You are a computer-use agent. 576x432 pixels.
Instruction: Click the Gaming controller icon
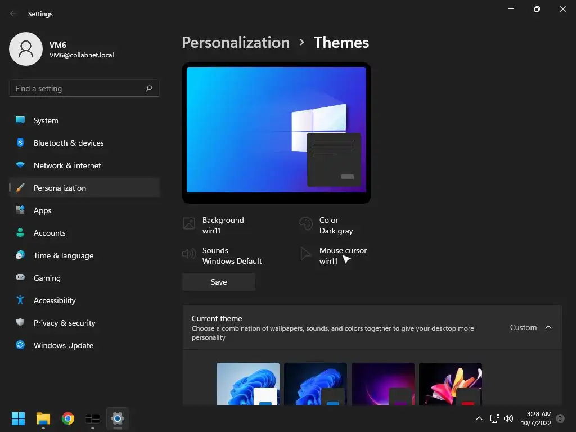[20, 277]
